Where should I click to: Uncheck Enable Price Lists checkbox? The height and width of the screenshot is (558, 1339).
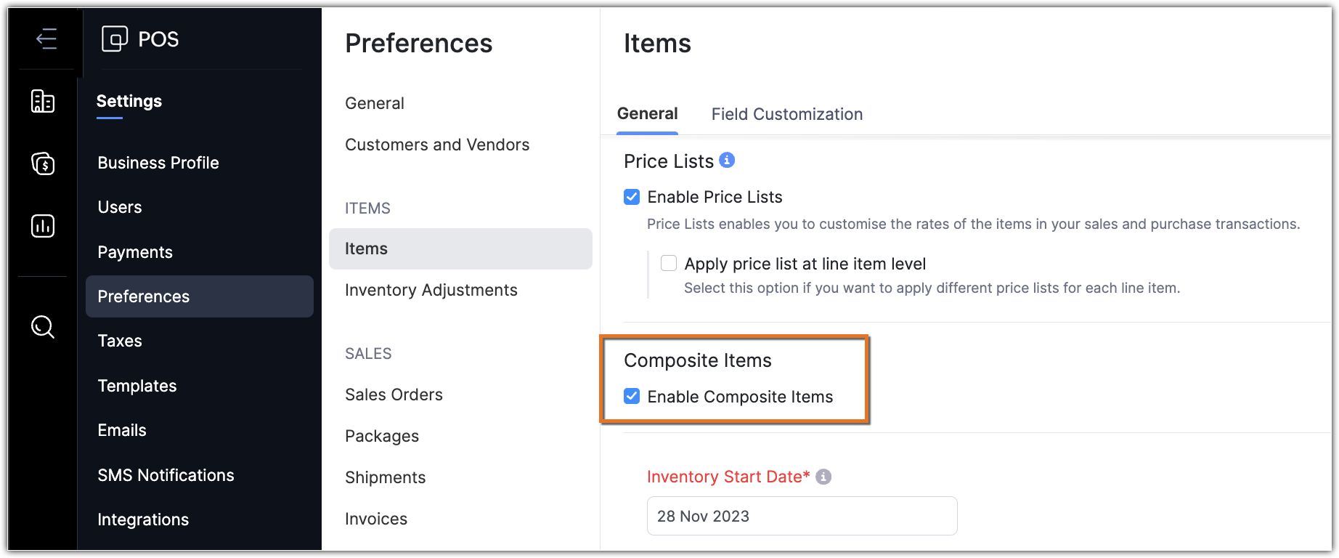(x=632, y=197)
